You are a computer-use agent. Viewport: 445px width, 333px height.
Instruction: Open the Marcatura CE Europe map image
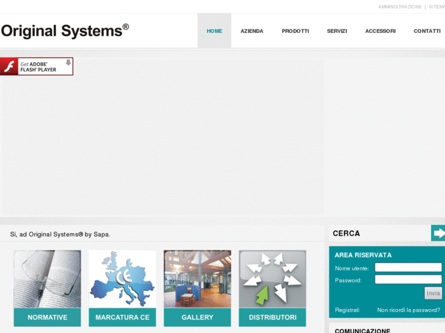(x=122, y=279)
